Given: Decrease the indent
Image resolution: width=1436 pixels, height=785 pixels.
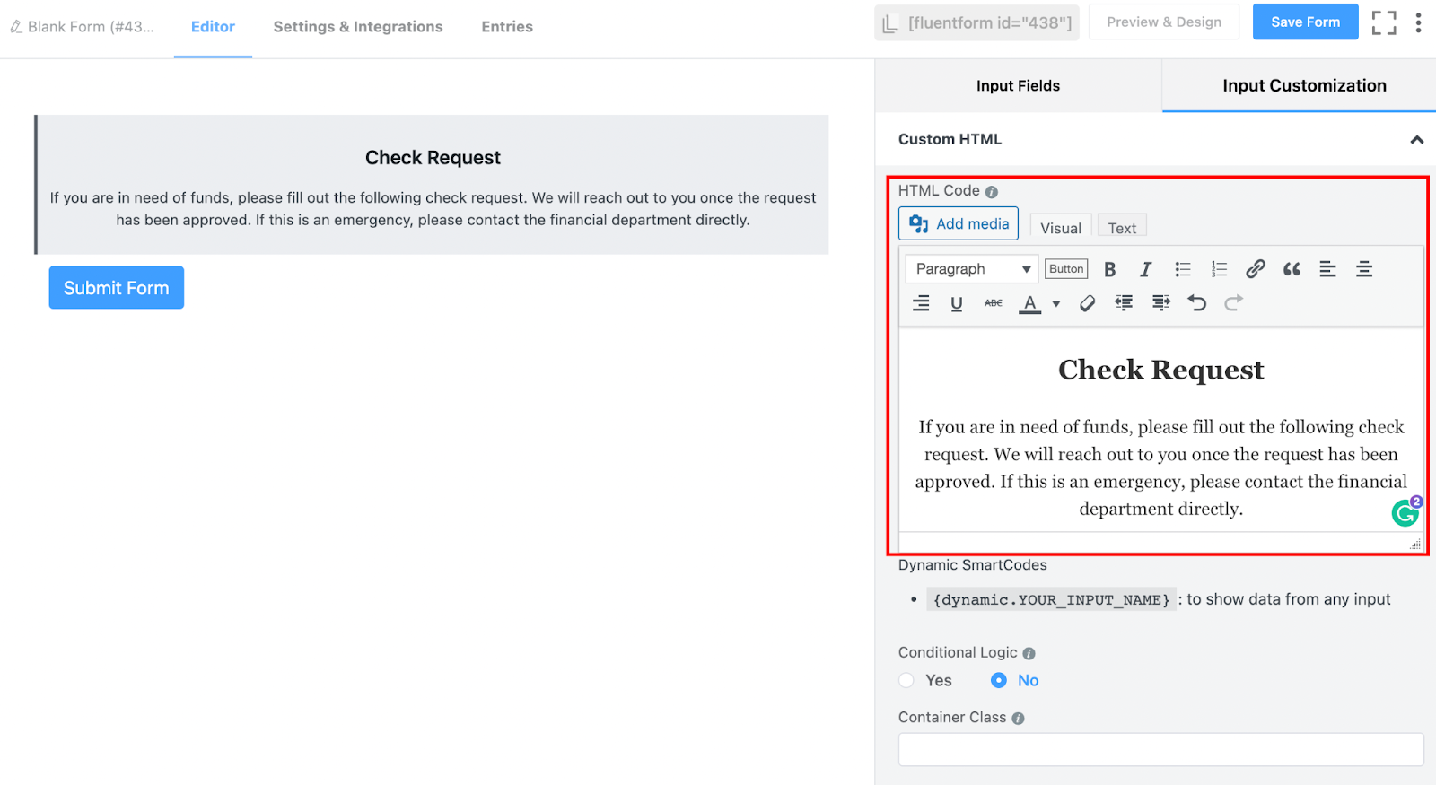Looking at the screenshot, I should tap(1124, 303).
